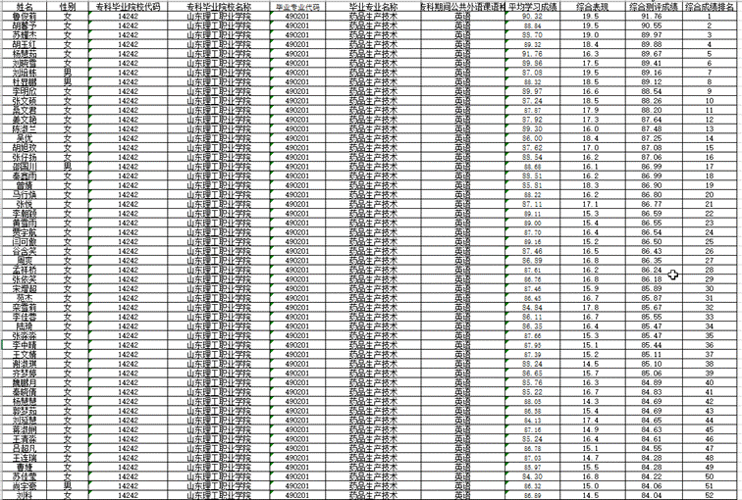Click the name cell '李明欣'
Screen dimensions: 742x500
[x=25, y=91]
